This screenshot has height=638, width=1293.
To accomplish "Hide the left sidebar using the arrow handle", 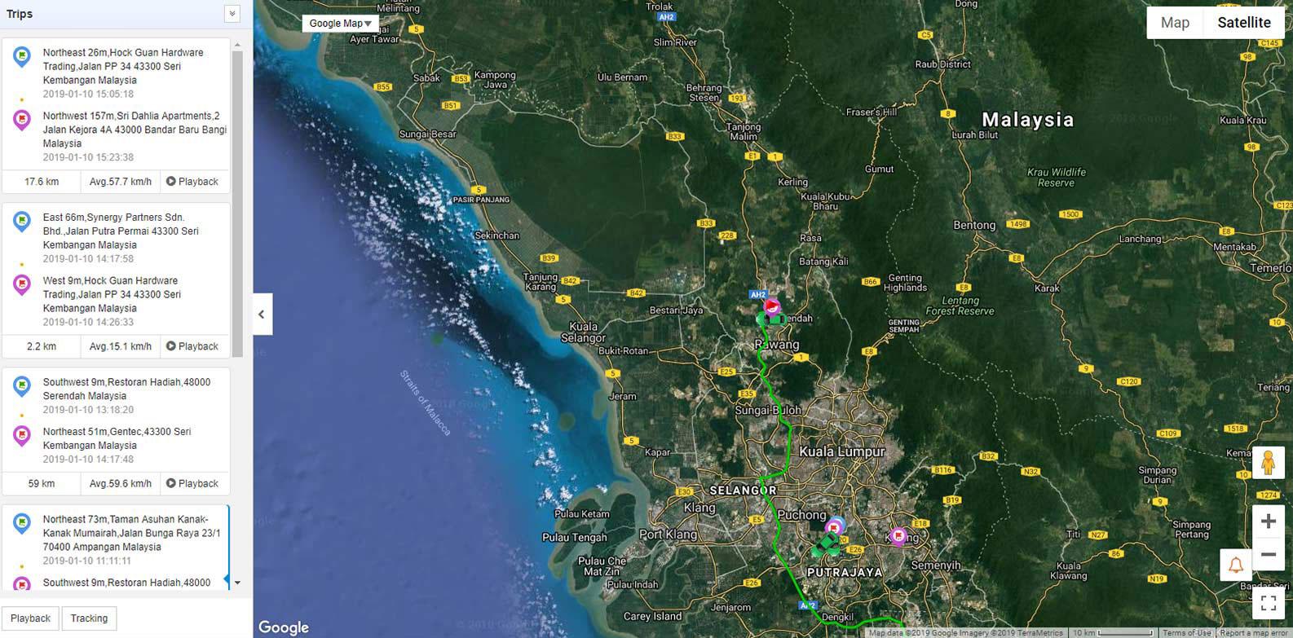I will [x=262, y=315].
